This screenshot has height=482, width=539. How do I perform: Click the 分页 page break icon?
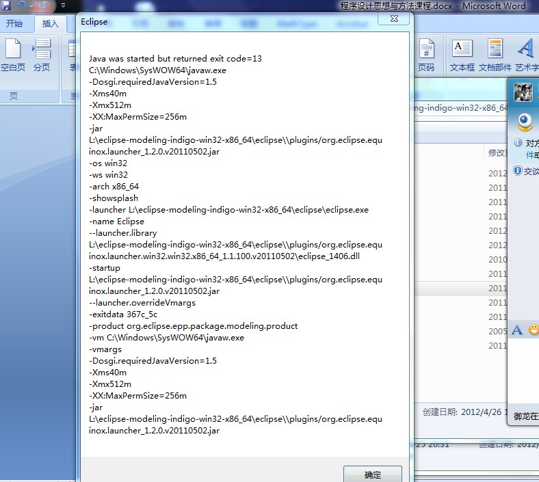[42, 54]
